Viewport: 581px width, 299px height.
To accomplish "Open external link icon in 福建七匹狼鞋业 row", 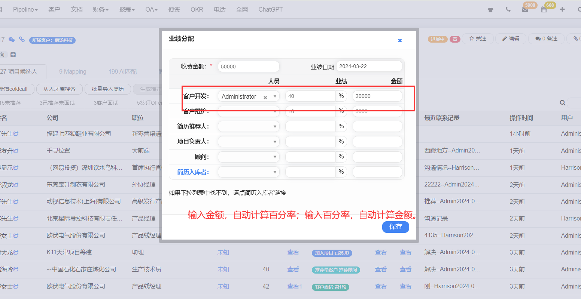I will click(16, 133).
